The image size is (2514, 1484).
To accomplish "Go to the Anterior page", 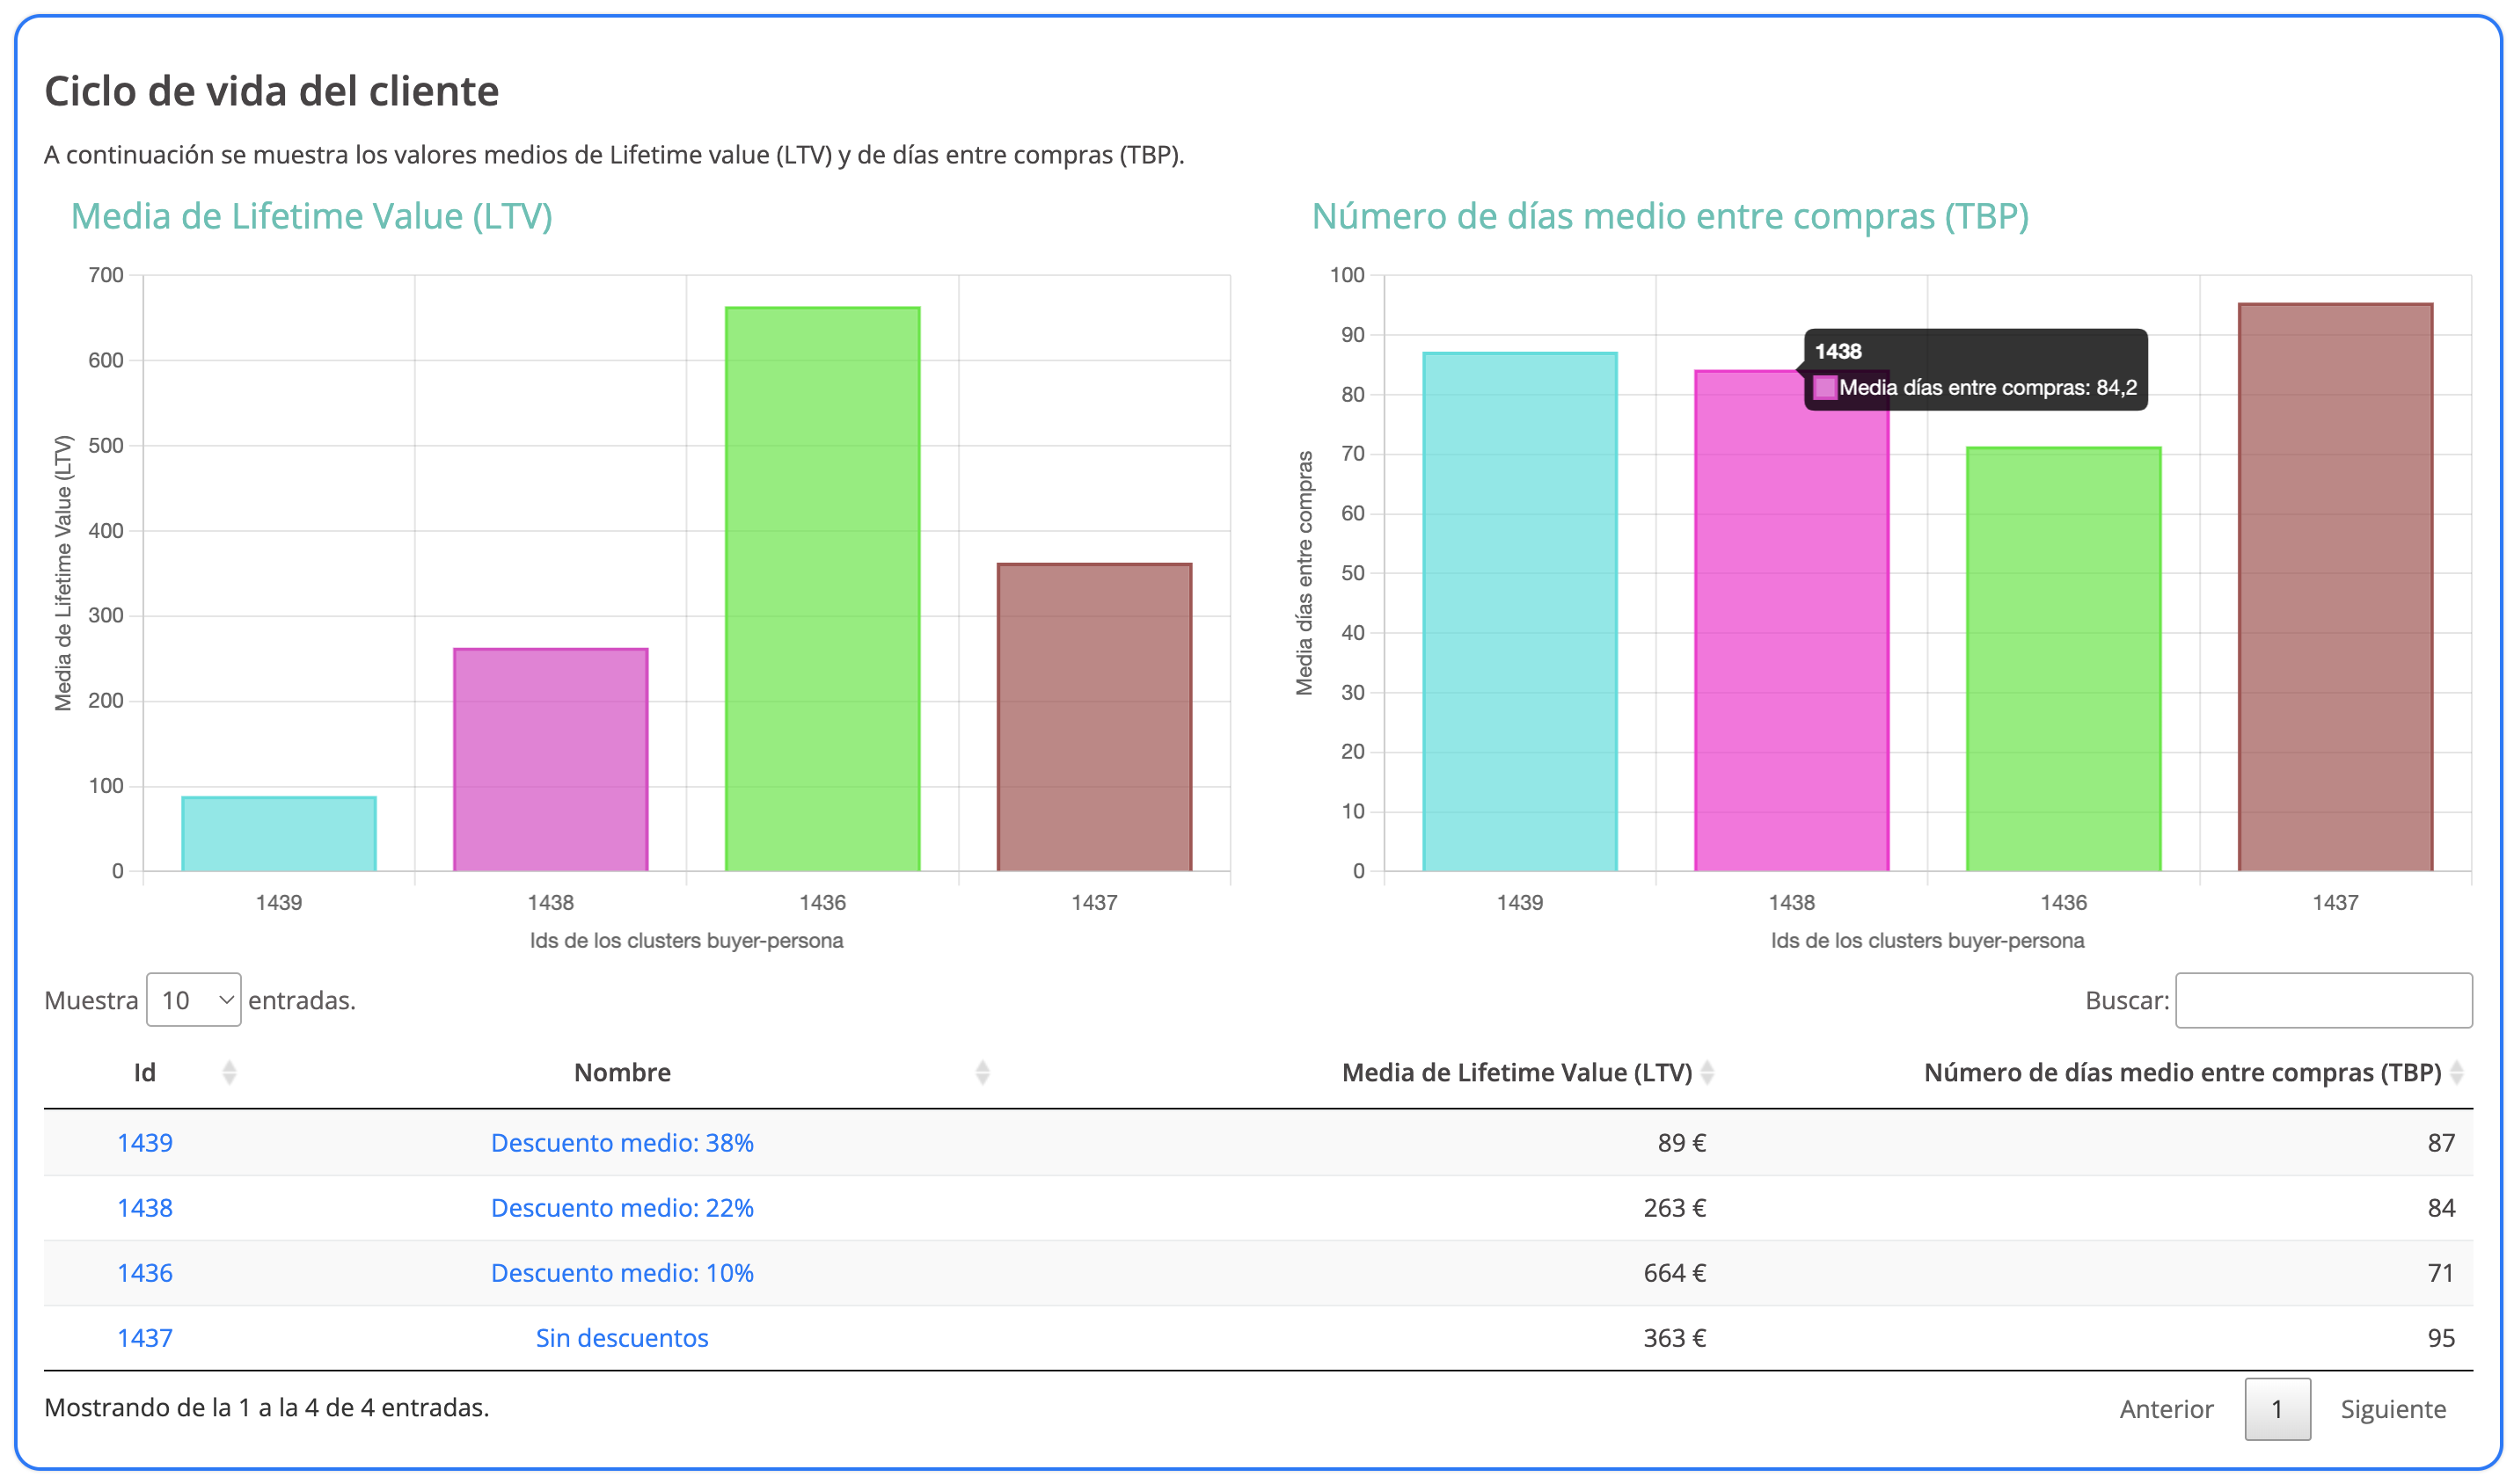I will pyautogui.click(x=2165, y=1408).
